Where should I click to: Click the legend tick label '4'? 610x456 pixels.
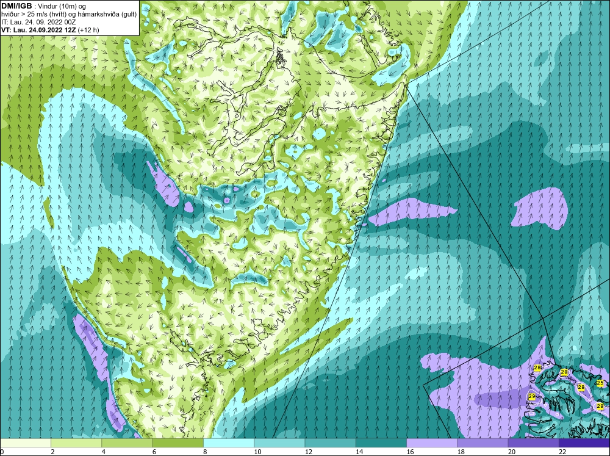pyautogui.click(x=103, y=452)
